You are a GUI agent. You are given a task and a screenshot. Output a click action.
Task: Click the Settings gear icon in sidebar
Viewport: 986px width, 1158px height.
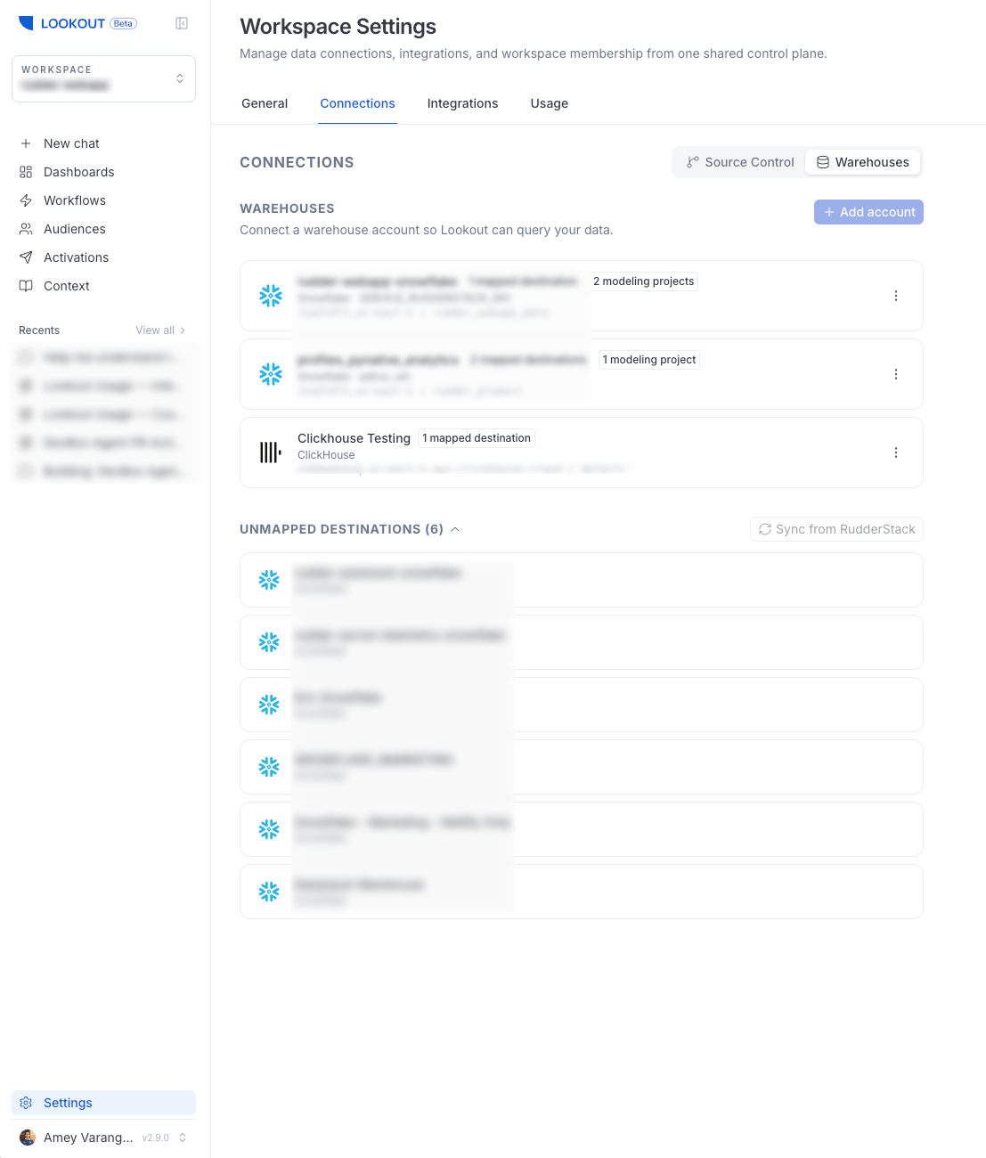[26, 1103]
